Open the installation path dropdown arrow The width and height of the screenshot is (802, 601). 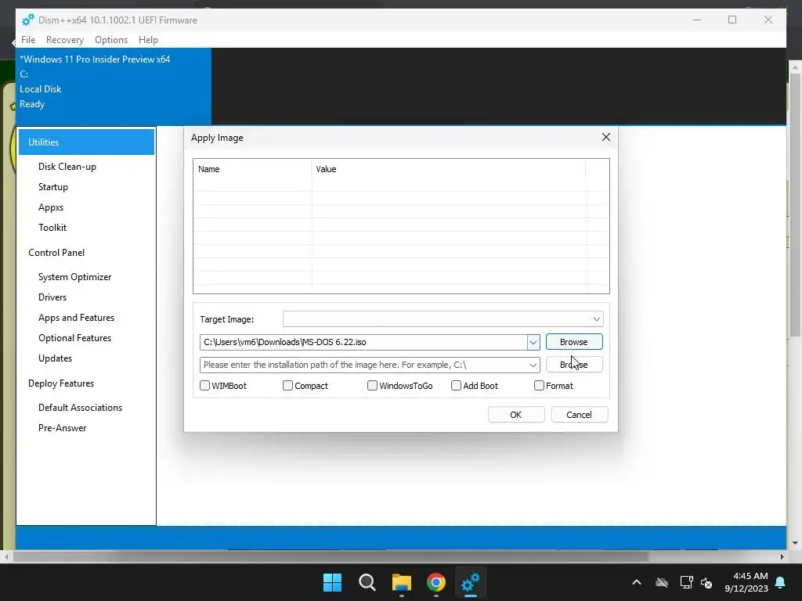(533, 365)
